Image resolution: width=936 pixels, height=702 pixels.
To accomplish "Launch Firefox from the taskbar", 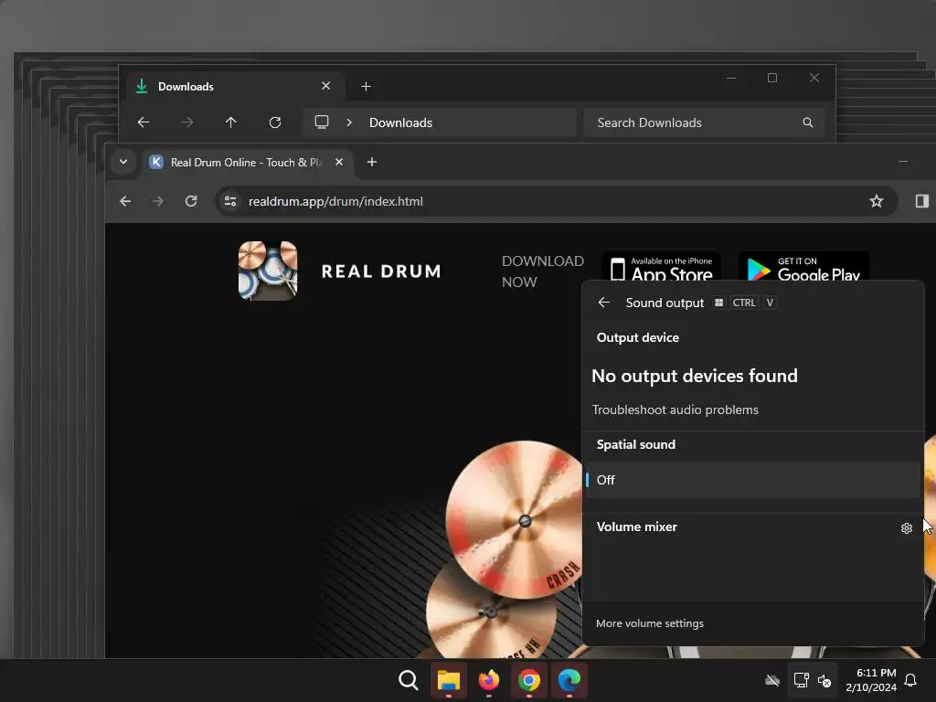I will pyautogui.click(x=489, y=680).
